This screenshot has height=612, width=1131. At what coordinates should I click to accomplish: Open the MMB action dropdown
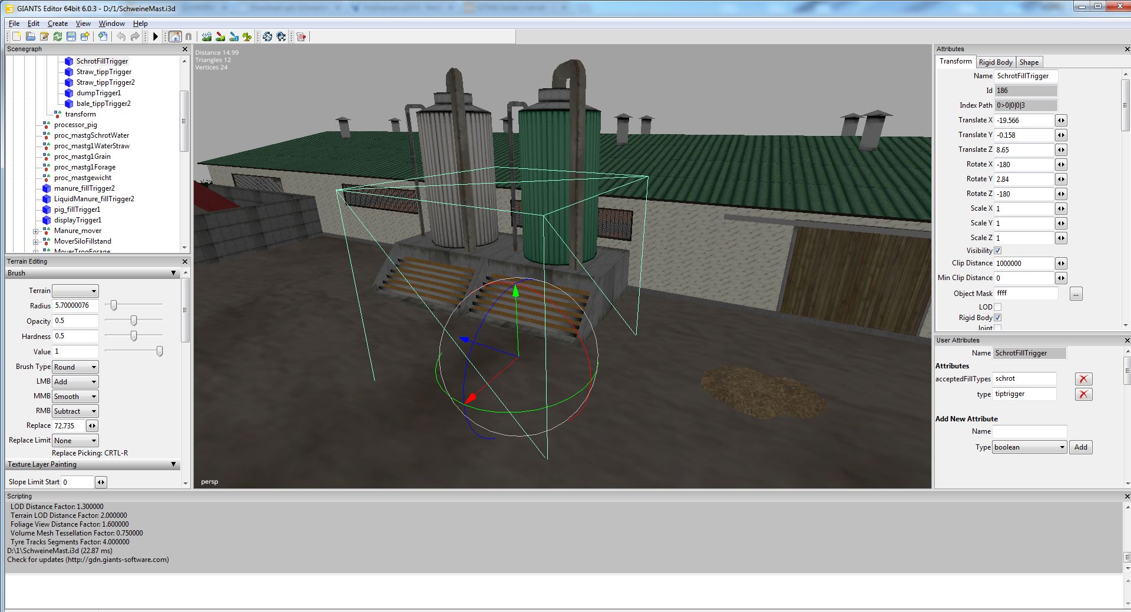click(75, 397)
